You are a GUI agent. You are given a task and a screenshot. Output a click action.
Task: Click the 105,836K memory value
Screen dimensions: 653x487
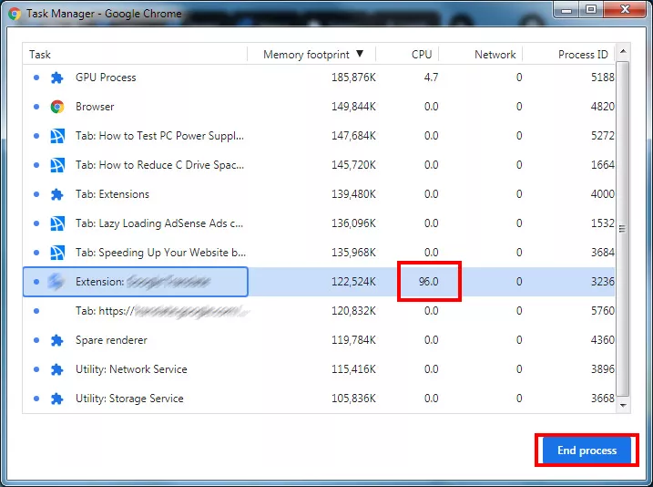[353, 399]
